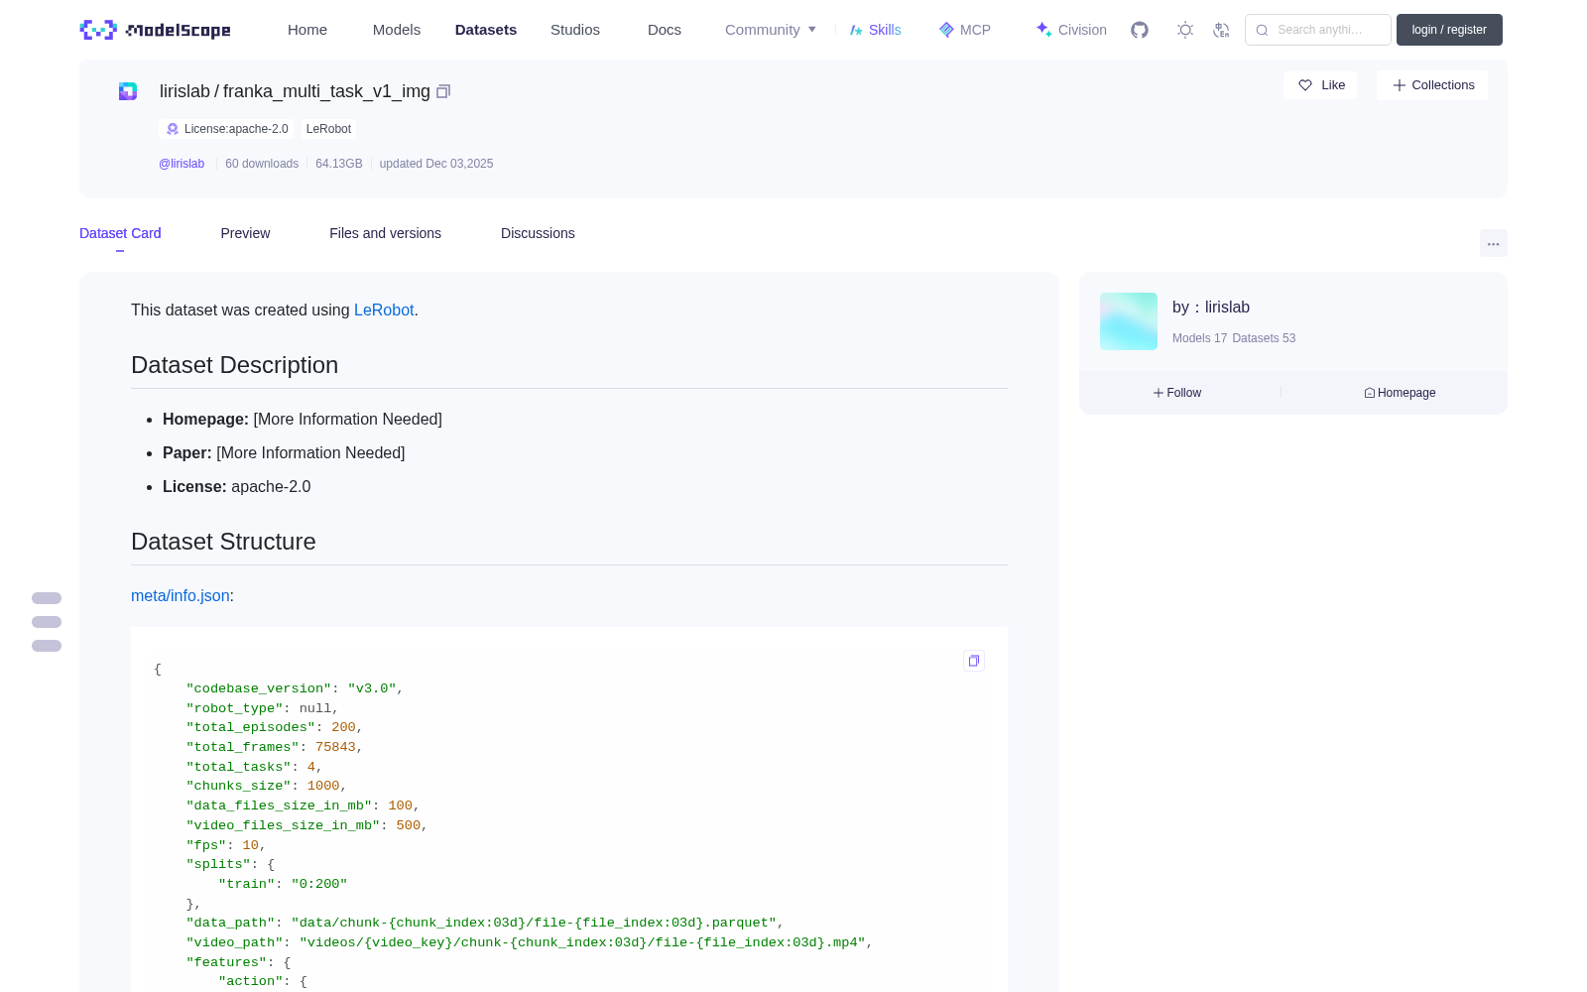Open the Civision link
The width and height of the screenshot is (1587, 992).
(1070, 30)
